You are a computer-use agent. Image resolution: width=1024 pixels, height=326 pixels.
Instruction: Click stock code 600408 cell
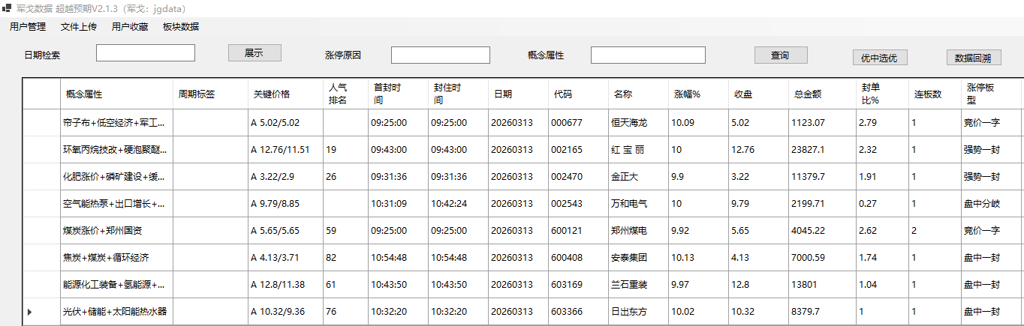pyautogui.click(x=578, y=258)
